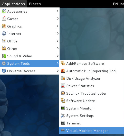Launch System Monitor

tap(91, 108)
